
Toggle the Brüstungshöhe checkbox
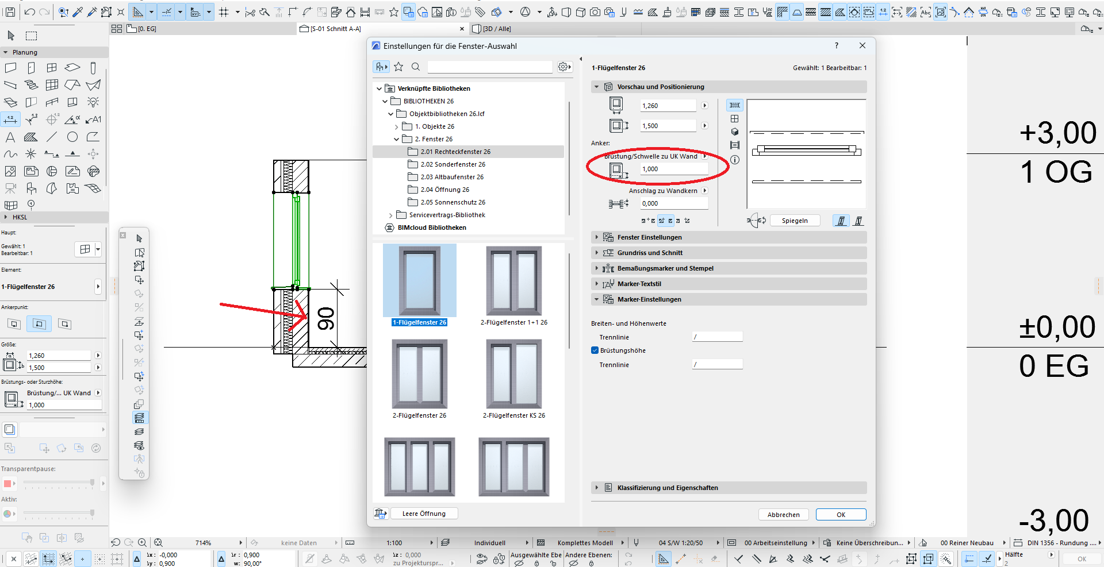[x=595, y=350]
